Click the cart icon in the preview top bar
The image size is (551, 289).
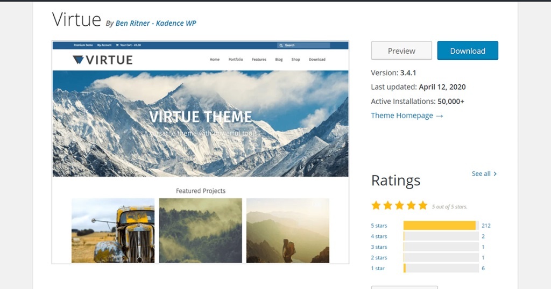tap(117, 45)
